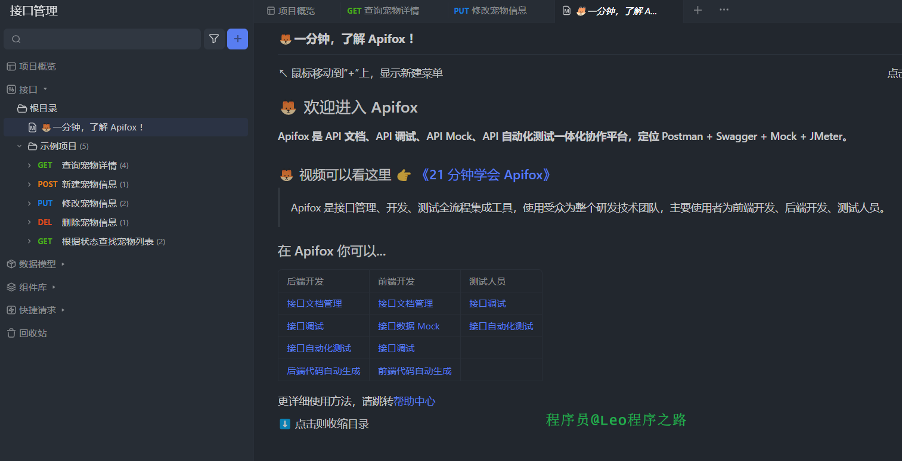The height and width of the screenshot is (461, 902).
Task: Toggle the arrow next to 接口
Action: coord(45,89)
